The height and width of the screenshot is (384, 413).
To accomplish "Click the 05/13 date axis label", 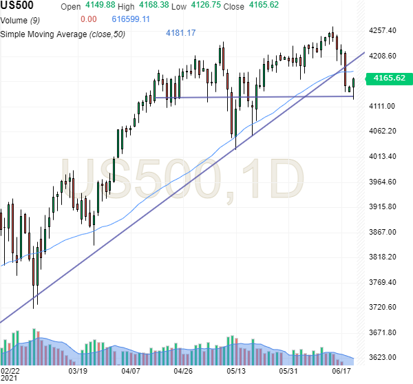I will pos(235,370).
